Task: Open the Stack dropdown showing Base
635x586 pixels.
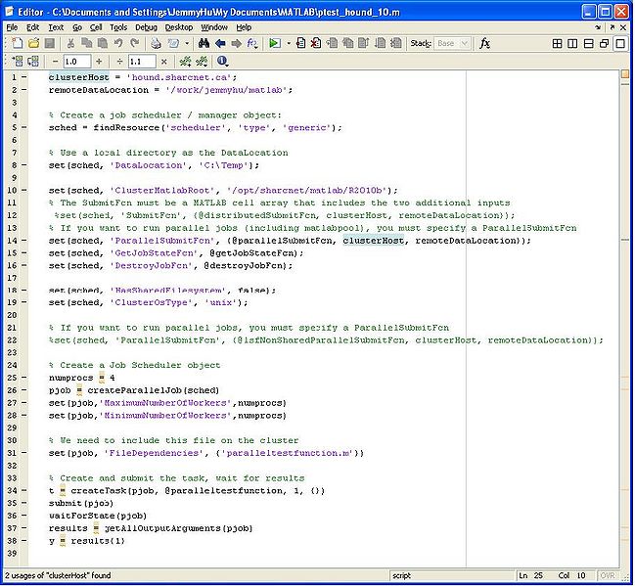Action: pos(452,44)
